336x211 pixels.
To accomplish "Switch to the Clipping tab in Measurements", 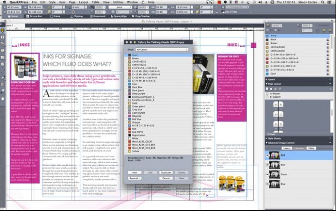I will click(x=76, y=16).
